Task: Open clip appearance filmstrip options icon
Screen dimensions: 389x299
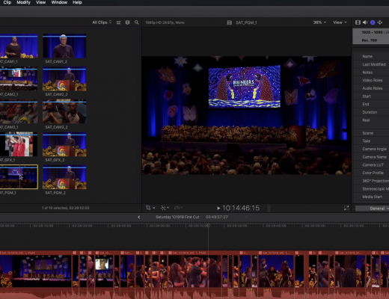Action: (127, 22)
